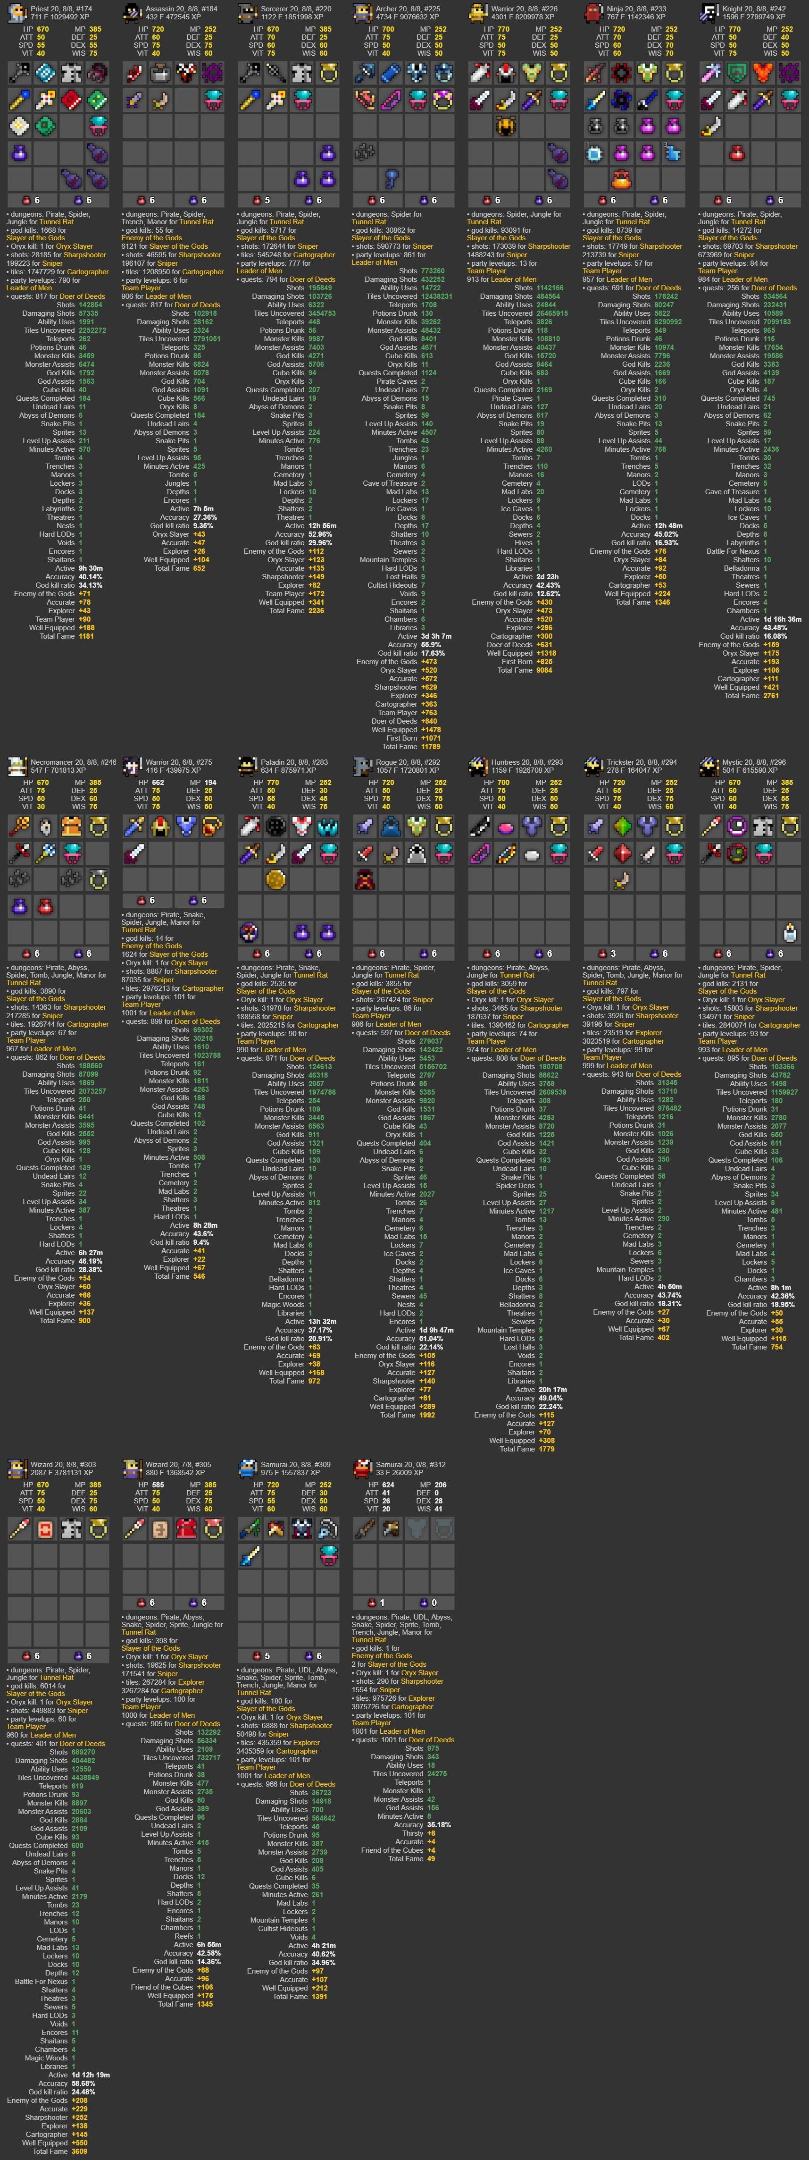Select Wizard #305 equipped red robe
The image size is (809, 2160).
pyautogui.click(x=187, y=1528)
